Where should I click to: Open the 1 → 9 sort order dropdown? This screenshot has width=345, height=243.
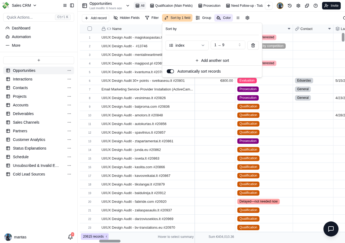tap(228, 45)
